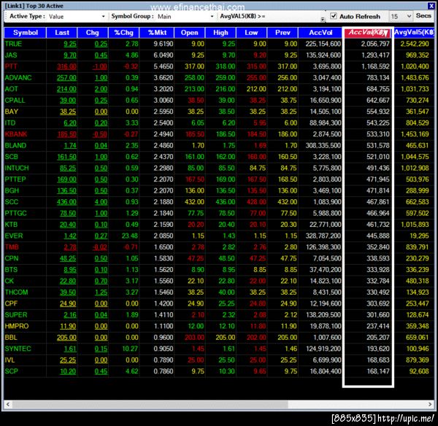Sort by the Open column header
Screen dimensions: 438x426
click(189, 33)
